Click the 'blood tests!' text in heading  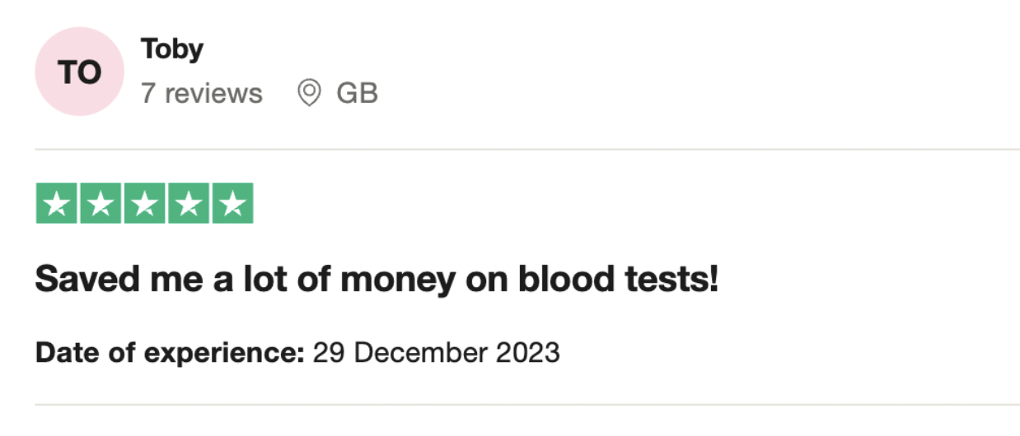click(618, 281)
